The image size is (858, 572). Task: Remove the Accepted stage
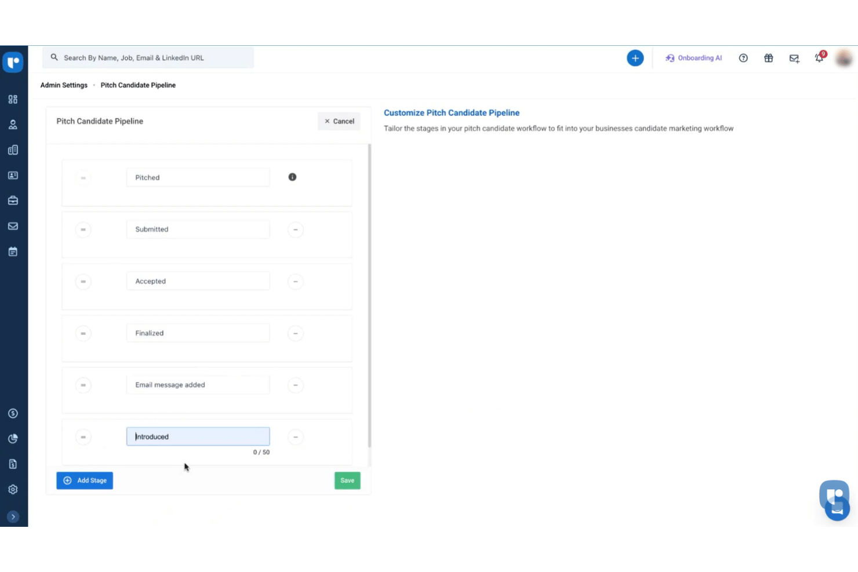tap(295, 282)
